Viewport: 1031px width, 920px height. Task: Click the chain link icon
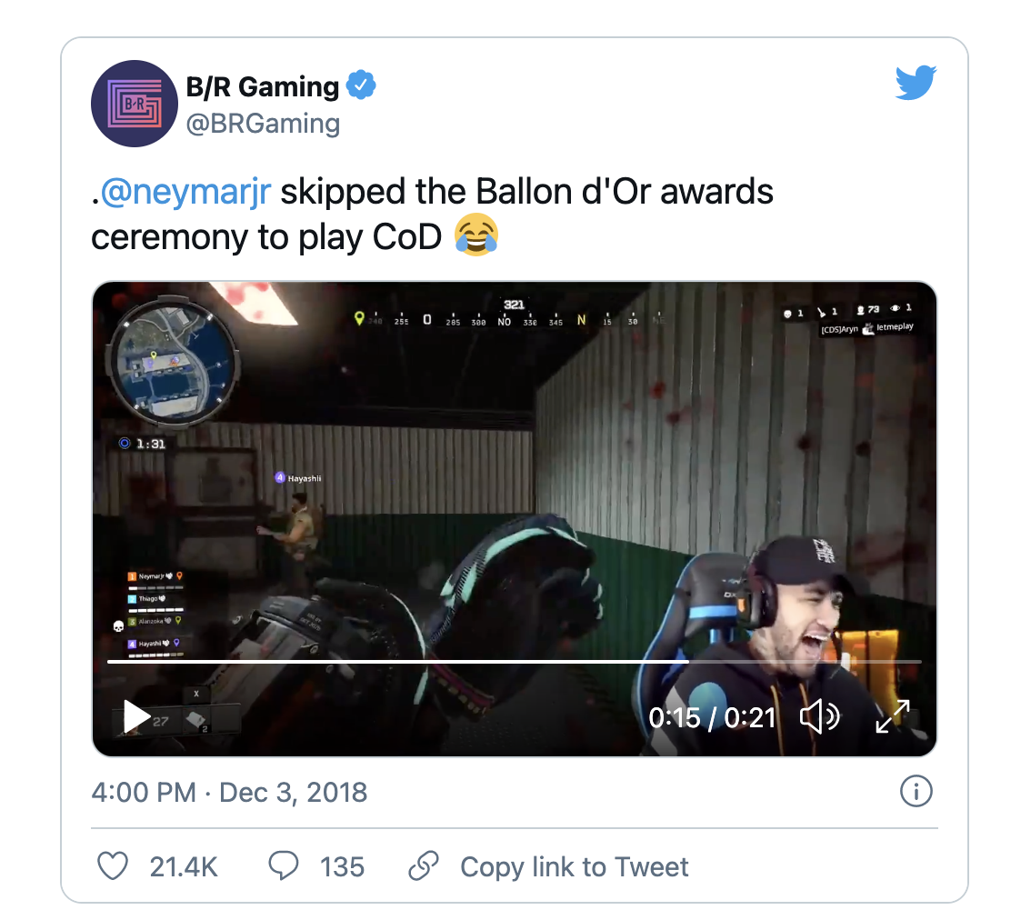coord(424,865)
